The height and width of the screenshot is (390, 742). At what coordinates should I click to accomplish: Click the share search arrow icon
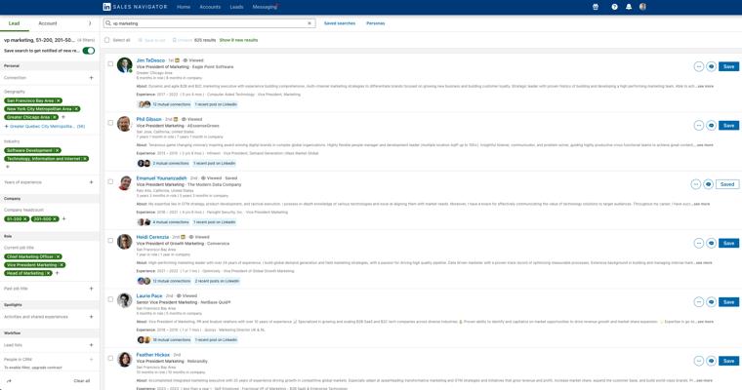9,381
